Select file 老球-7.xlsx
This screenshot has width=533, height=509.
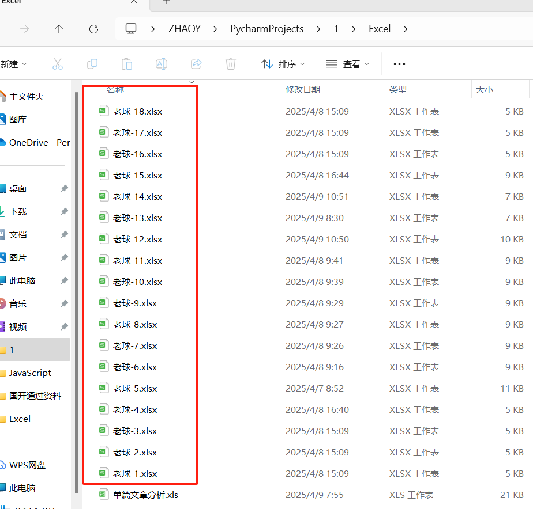(x=135, y=346)
